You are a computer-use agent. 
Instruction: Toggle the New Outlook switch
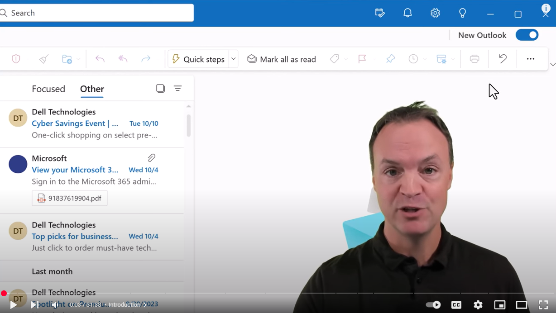(x=527, y=35)
